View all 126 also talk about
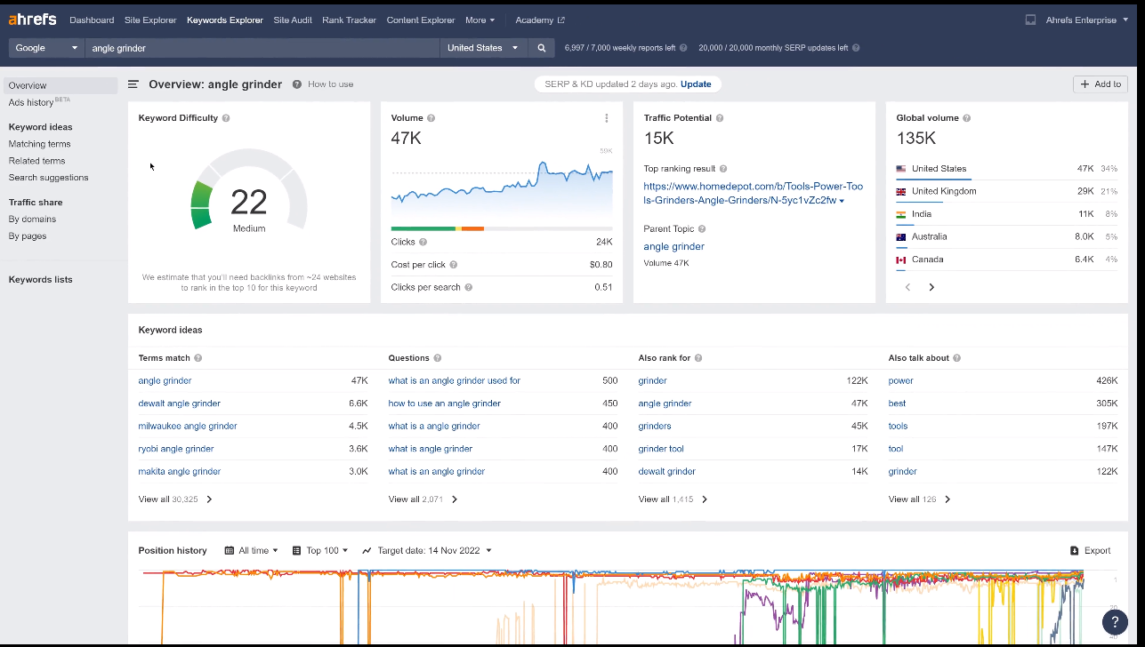The height and width of the screenshot is (647, 1145). (919, 499)
